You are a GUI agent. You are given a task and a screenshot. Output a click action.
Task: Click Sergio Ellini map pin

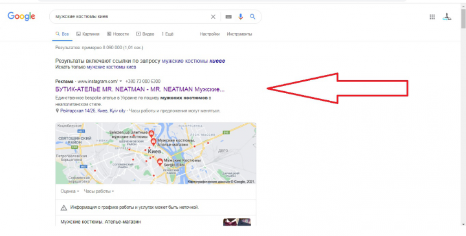[160, 162]
